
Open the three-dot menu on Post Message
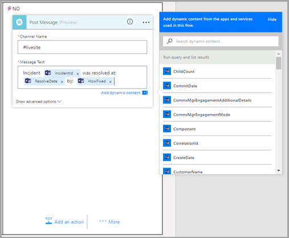point(146,22)
